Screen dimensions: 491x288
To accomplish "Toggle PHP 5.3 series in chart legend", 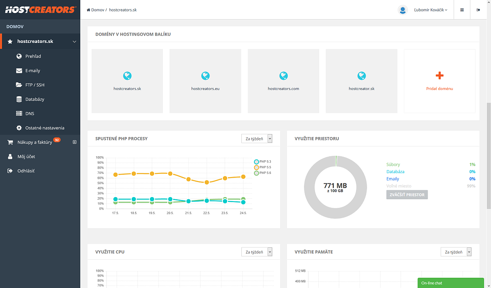I will click(262, 162).
